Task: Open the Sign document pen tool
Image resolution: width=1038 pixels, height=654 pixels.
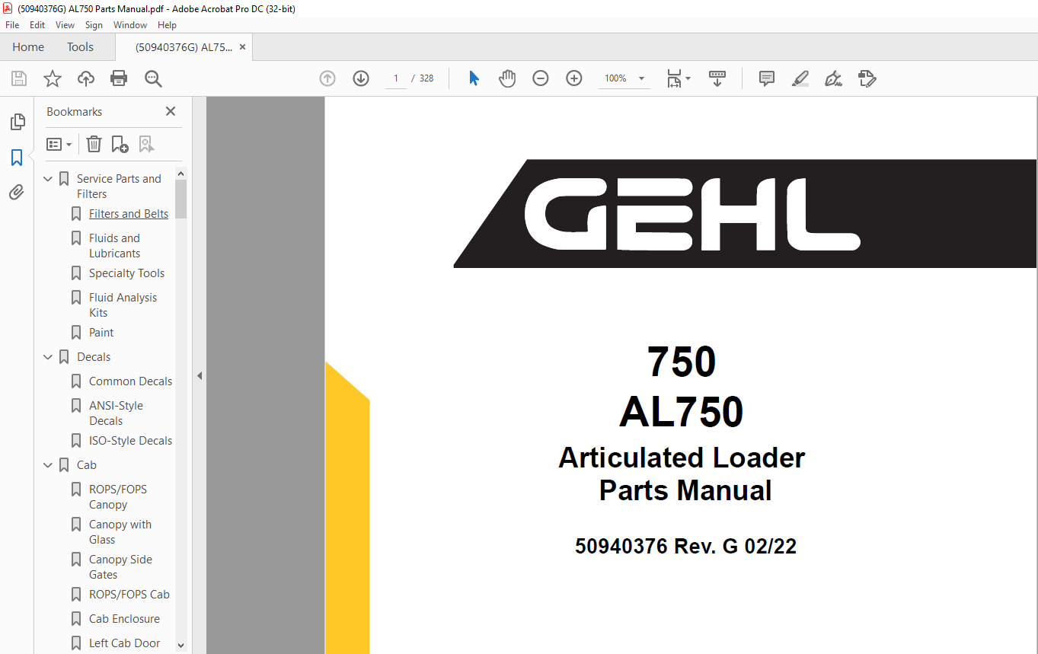Action: tap(834, 78)
